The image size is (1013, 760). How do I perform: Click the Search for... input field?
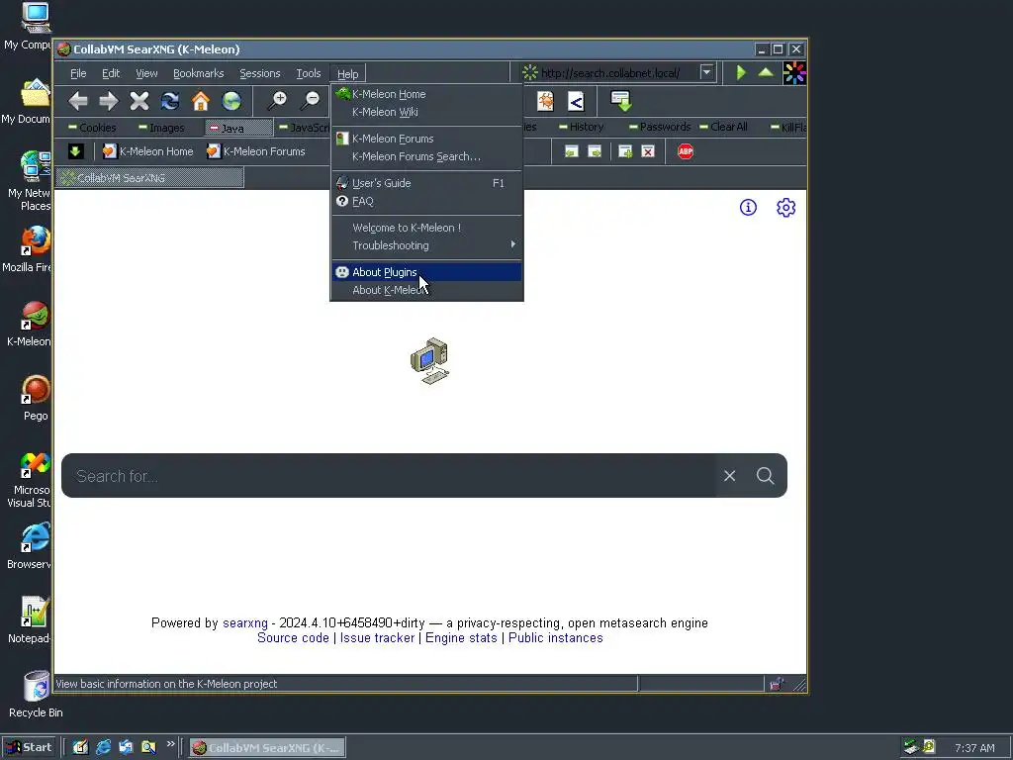tap(389, 476)
